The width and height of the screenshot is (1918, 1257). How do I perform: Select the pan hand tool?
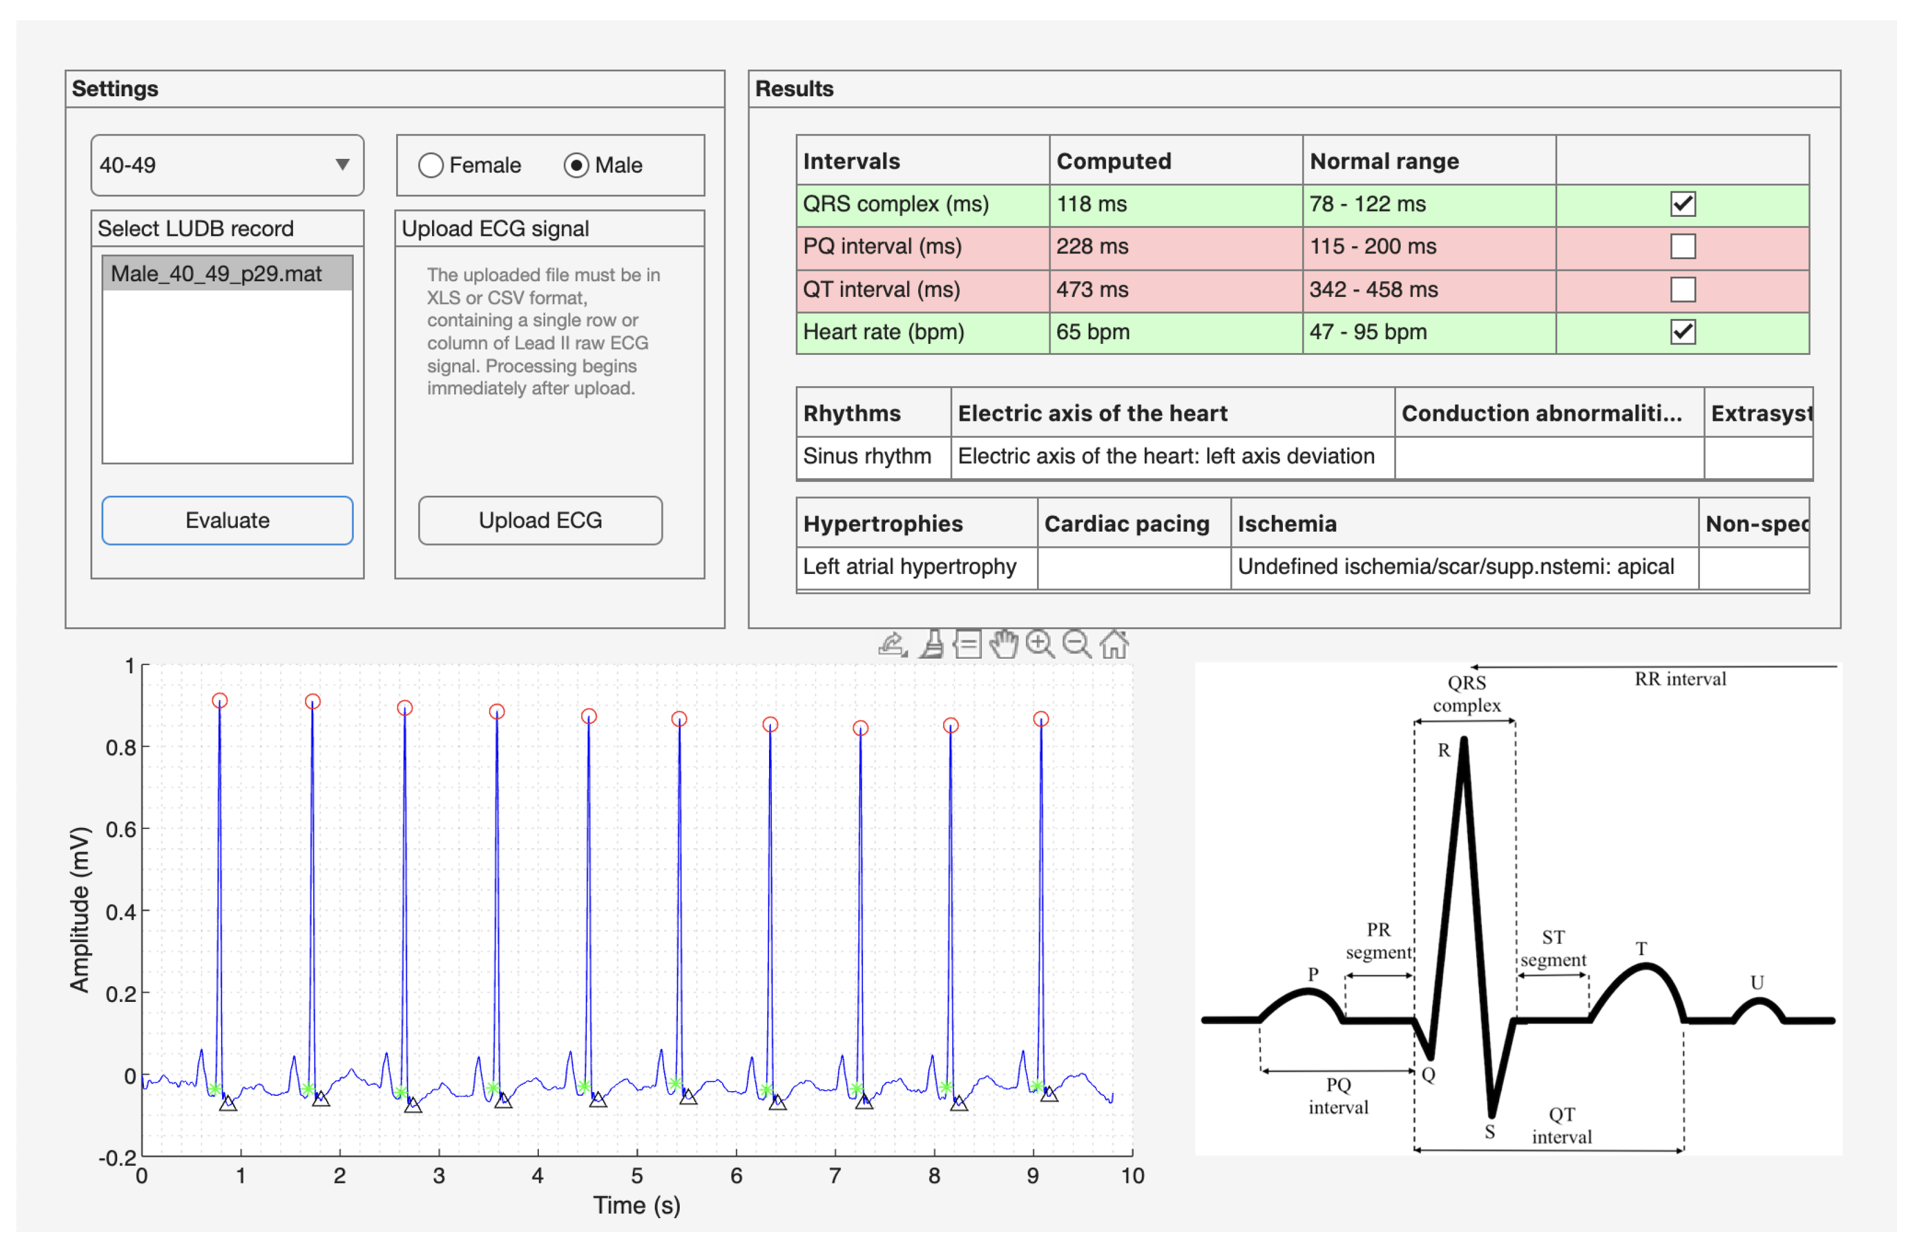(1003, 645)
